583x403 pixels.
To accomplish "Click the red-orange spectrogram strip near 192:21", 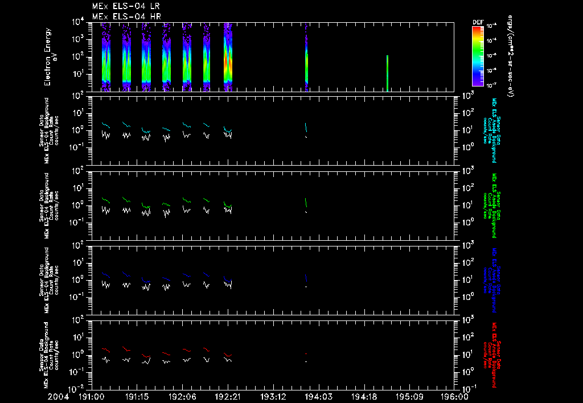I will [228, 57].
